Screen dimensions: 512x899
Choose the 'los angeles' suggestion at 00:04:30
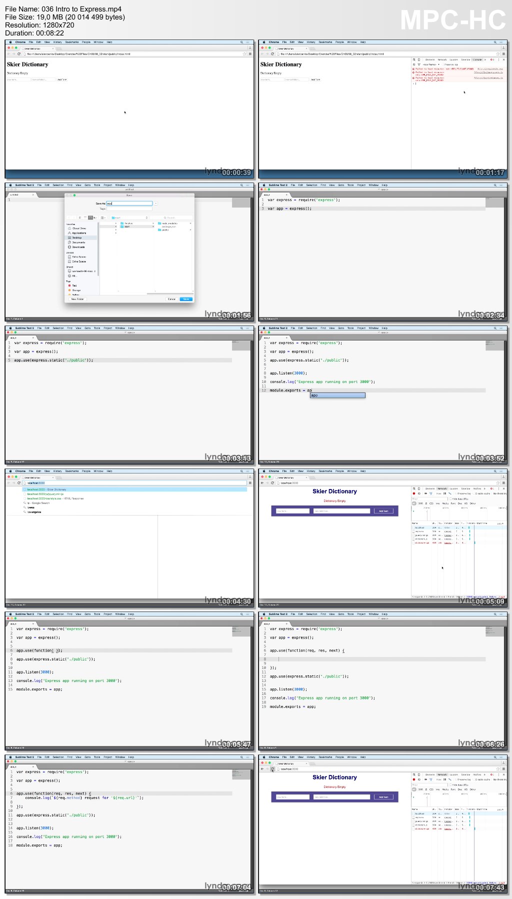tap(34, 512)
